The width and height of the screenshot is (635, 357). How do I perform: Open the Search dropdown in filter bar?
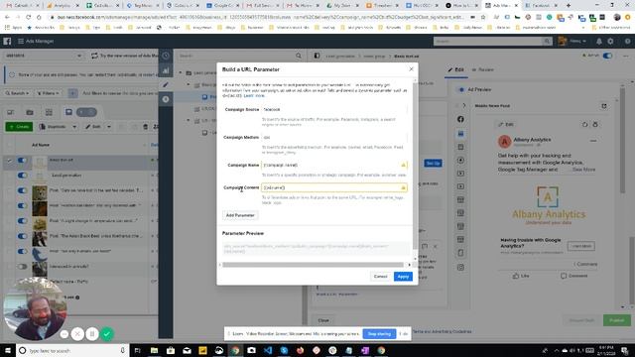[17, 93]
